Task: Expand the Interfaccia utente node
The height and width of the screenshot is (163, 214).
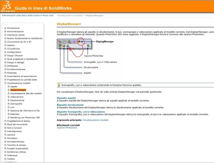Action: click(x=5, y=35)
